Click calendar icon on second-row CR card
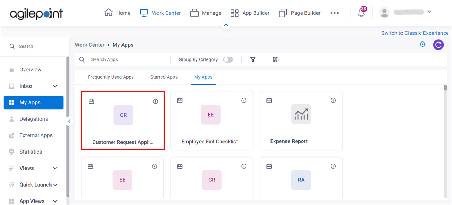 (x=180, y=166)
